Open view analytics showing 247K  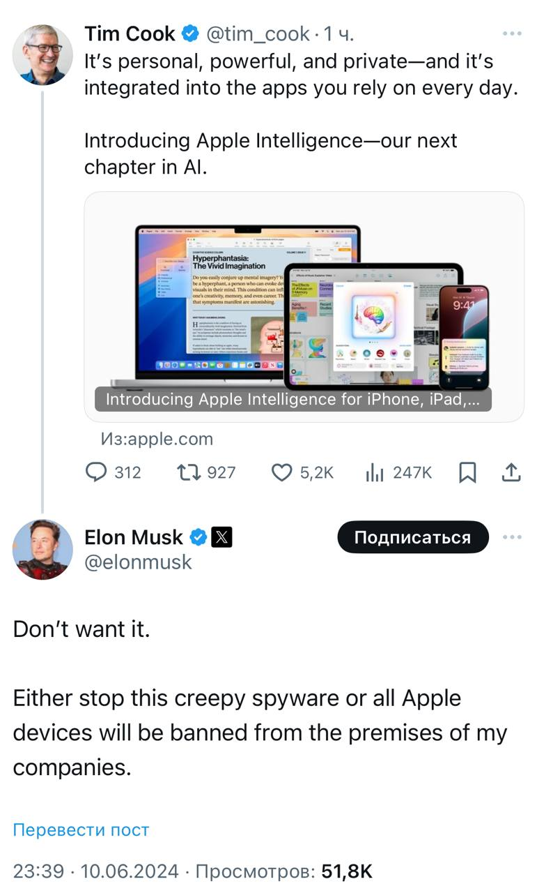pyautogui.click(x=375, y=472)
